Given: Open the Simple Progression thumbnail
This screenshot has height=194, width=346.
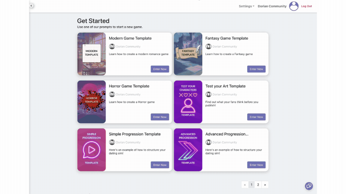Looking at the screenshot, I should (92, 150).
